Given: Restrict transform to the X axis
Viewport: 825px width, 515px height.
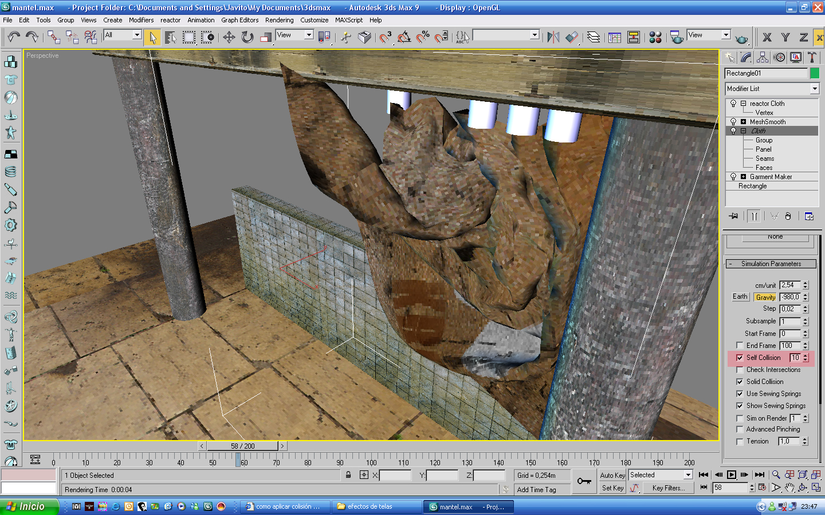Looking at the screenshot, I should click(x=767, y=38).
